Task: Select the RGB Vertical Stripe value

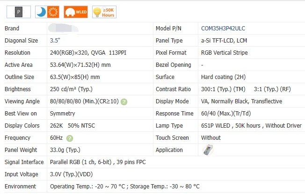Action: pyautogui.click(x=224, y=53)
